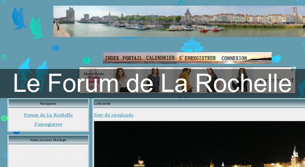Click CONNEXION in the navigation bar
Screen dimensions: 305x167
tap(234, 58)
